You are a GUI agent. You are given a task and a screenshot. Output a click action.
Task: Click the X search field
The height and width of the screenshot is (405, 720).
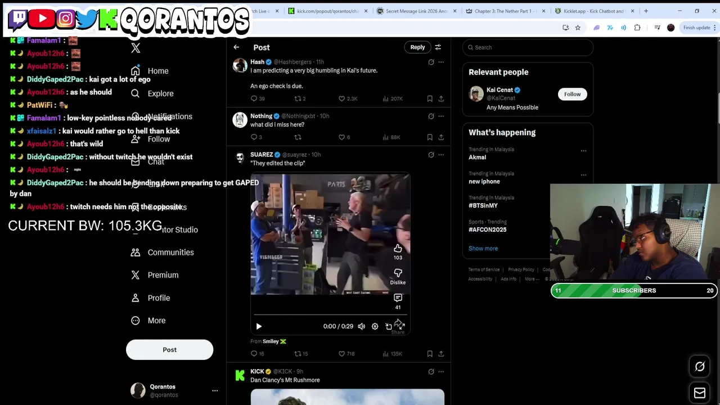(528, 47)
